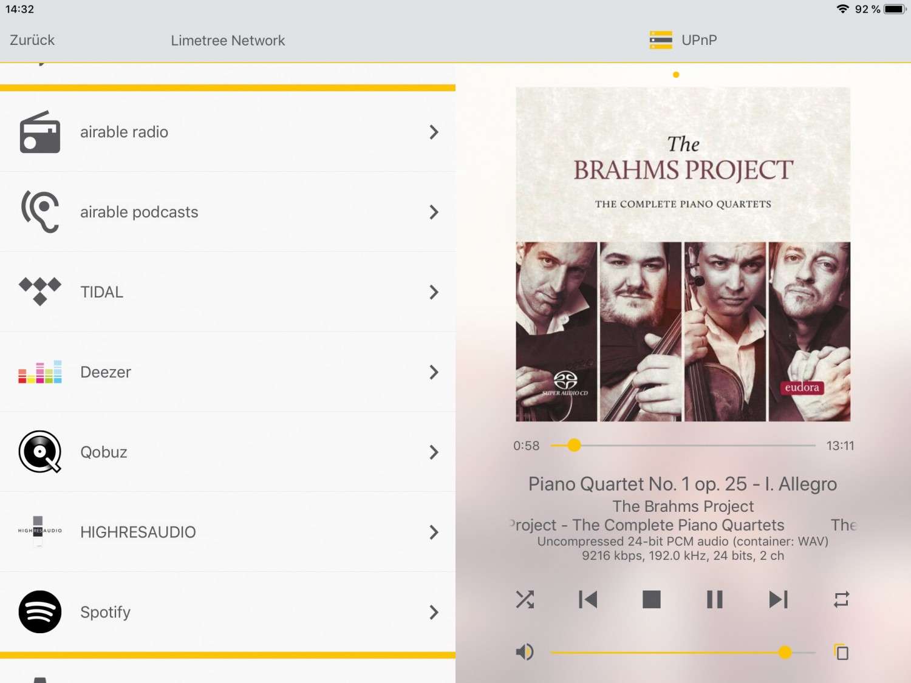
Task: Click the track progress slider knob
Action: [x=574, y=446]
